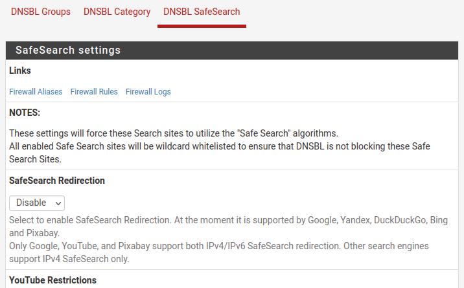Open the DNSBL Groups tab
The width and height of the screenshot is (464, 288).
[x=40, y=12]
